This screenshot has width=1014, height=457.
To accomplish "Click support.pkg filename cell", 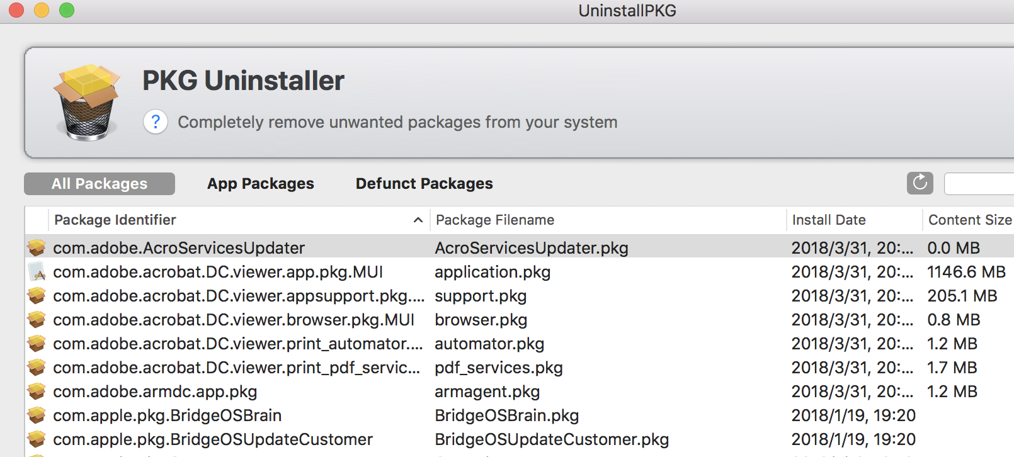I will [x=481, y=296].
